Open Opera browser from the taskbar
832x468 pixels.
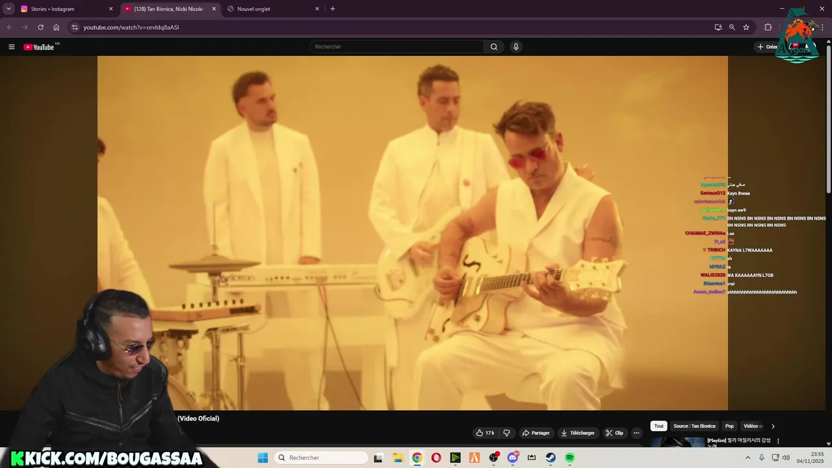pyautogui.click(x=436, y=458)
